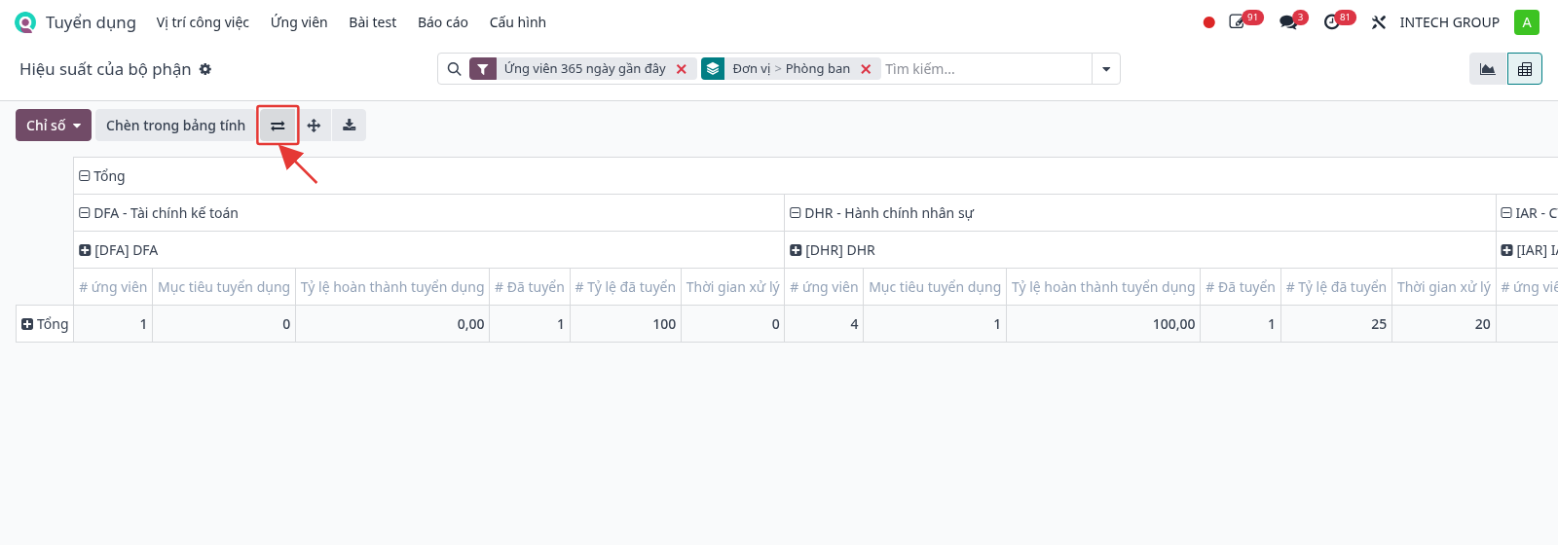1558x545 pixels.
Task: Sort by Mục tiêu tuyển dụng under DHR
Action: click(x=935, y=287)
